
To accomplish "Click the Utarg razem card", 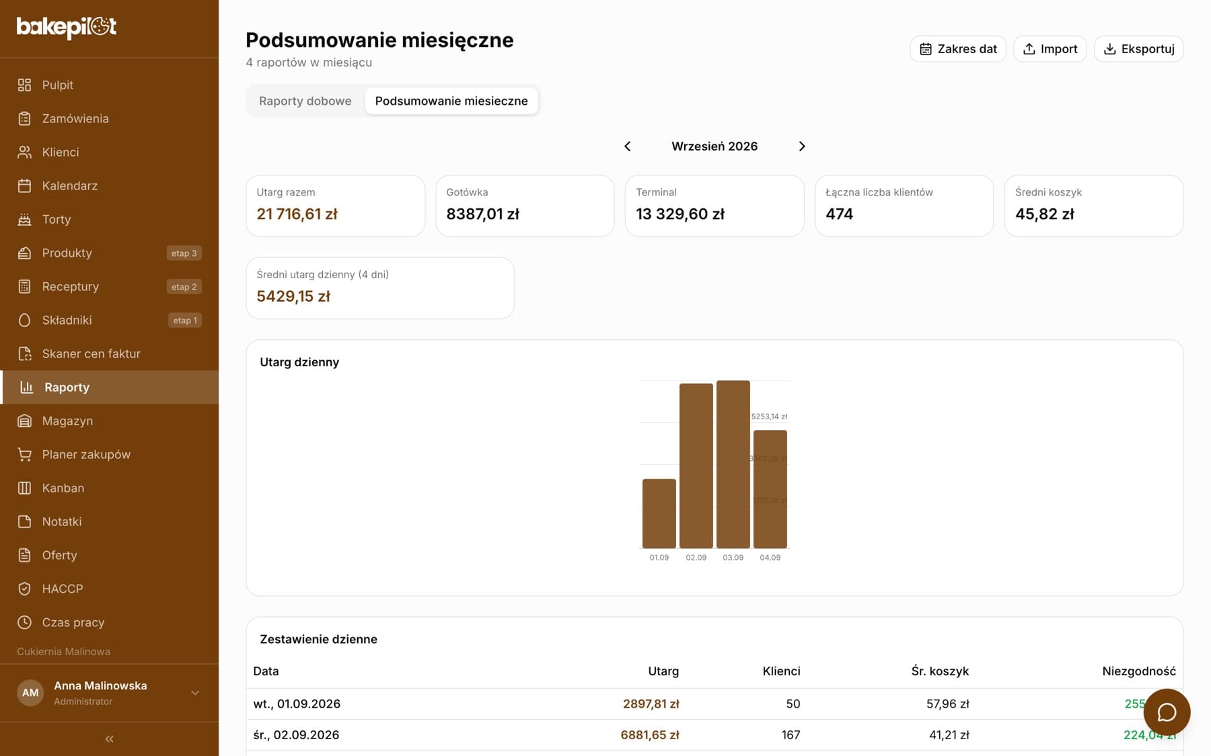I will [336, 206].
